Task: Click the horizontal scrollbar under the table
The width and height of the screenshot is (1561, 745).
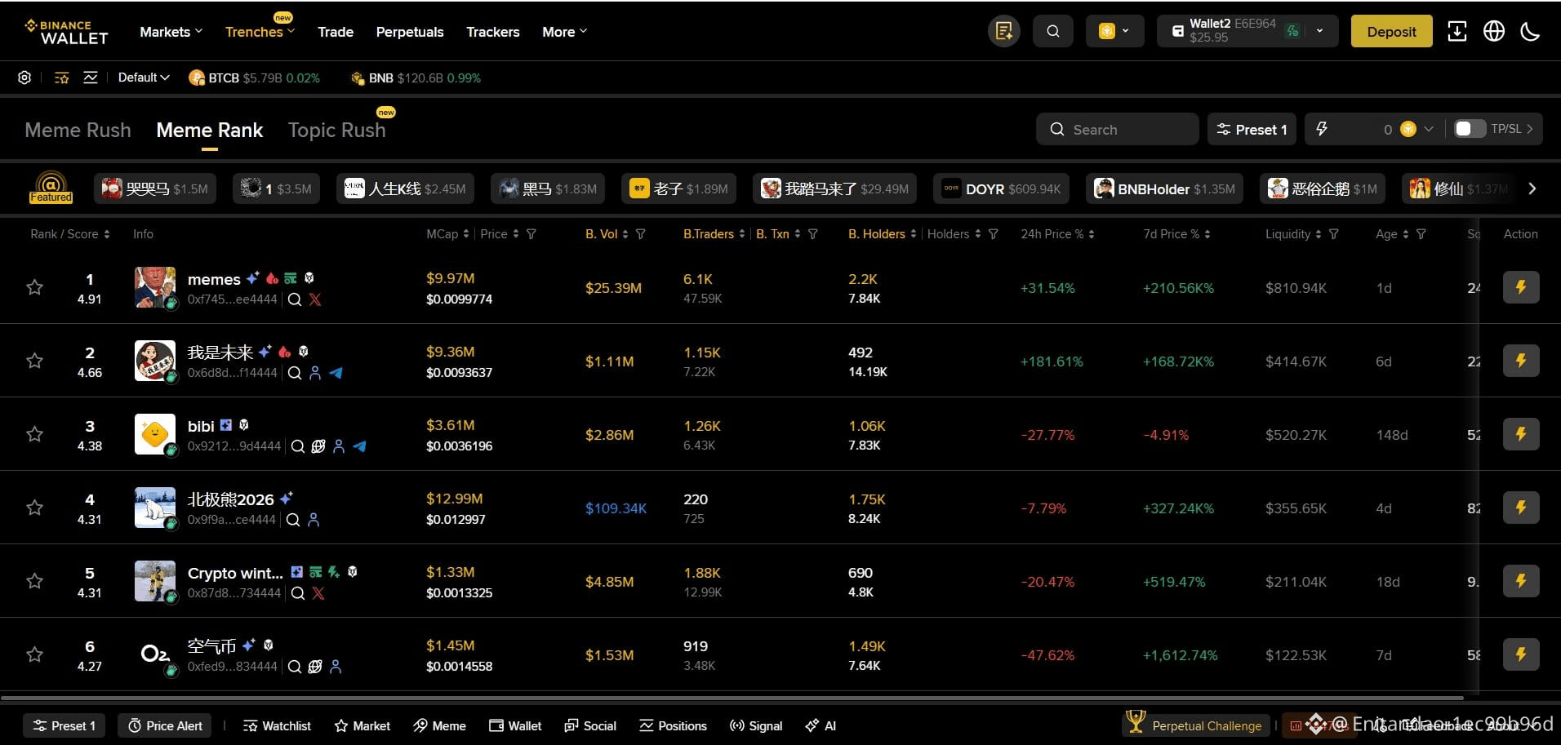Action: (x=732, y=698)
